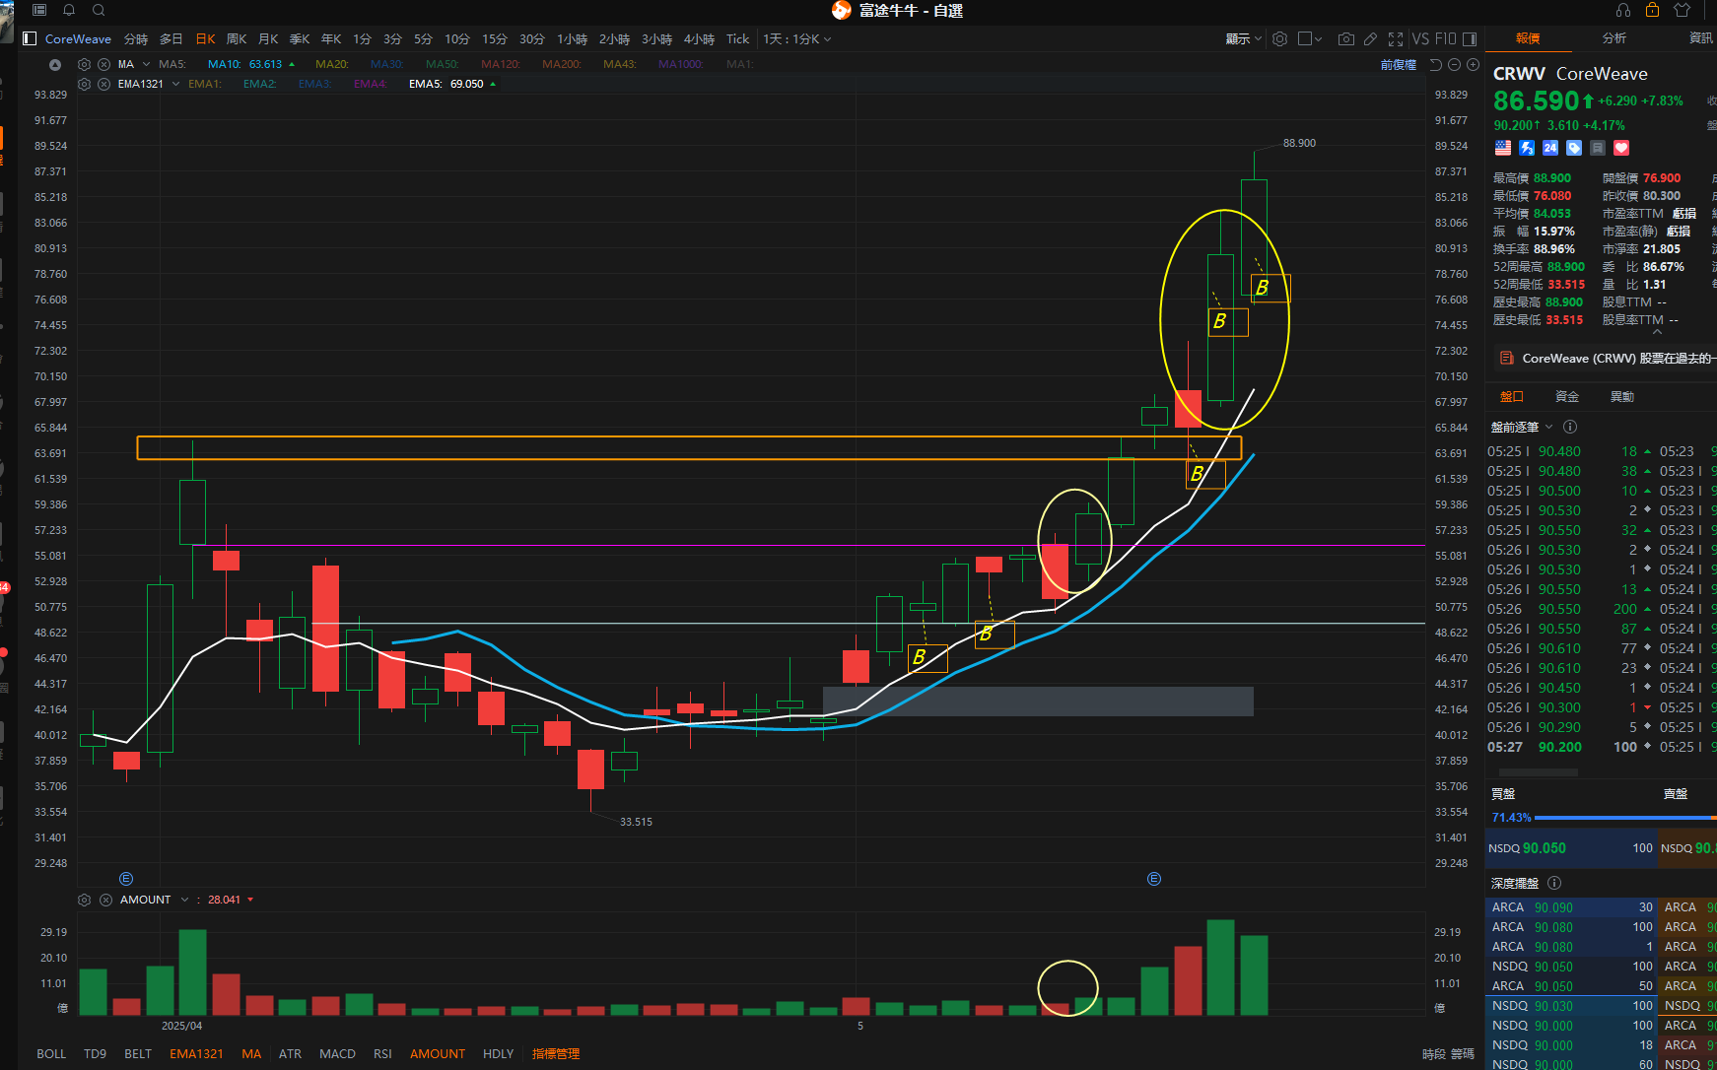Screen dimensions: 1717x1070
Task: Reset chart with the undo arrow icon
Action: [1436, 65]
